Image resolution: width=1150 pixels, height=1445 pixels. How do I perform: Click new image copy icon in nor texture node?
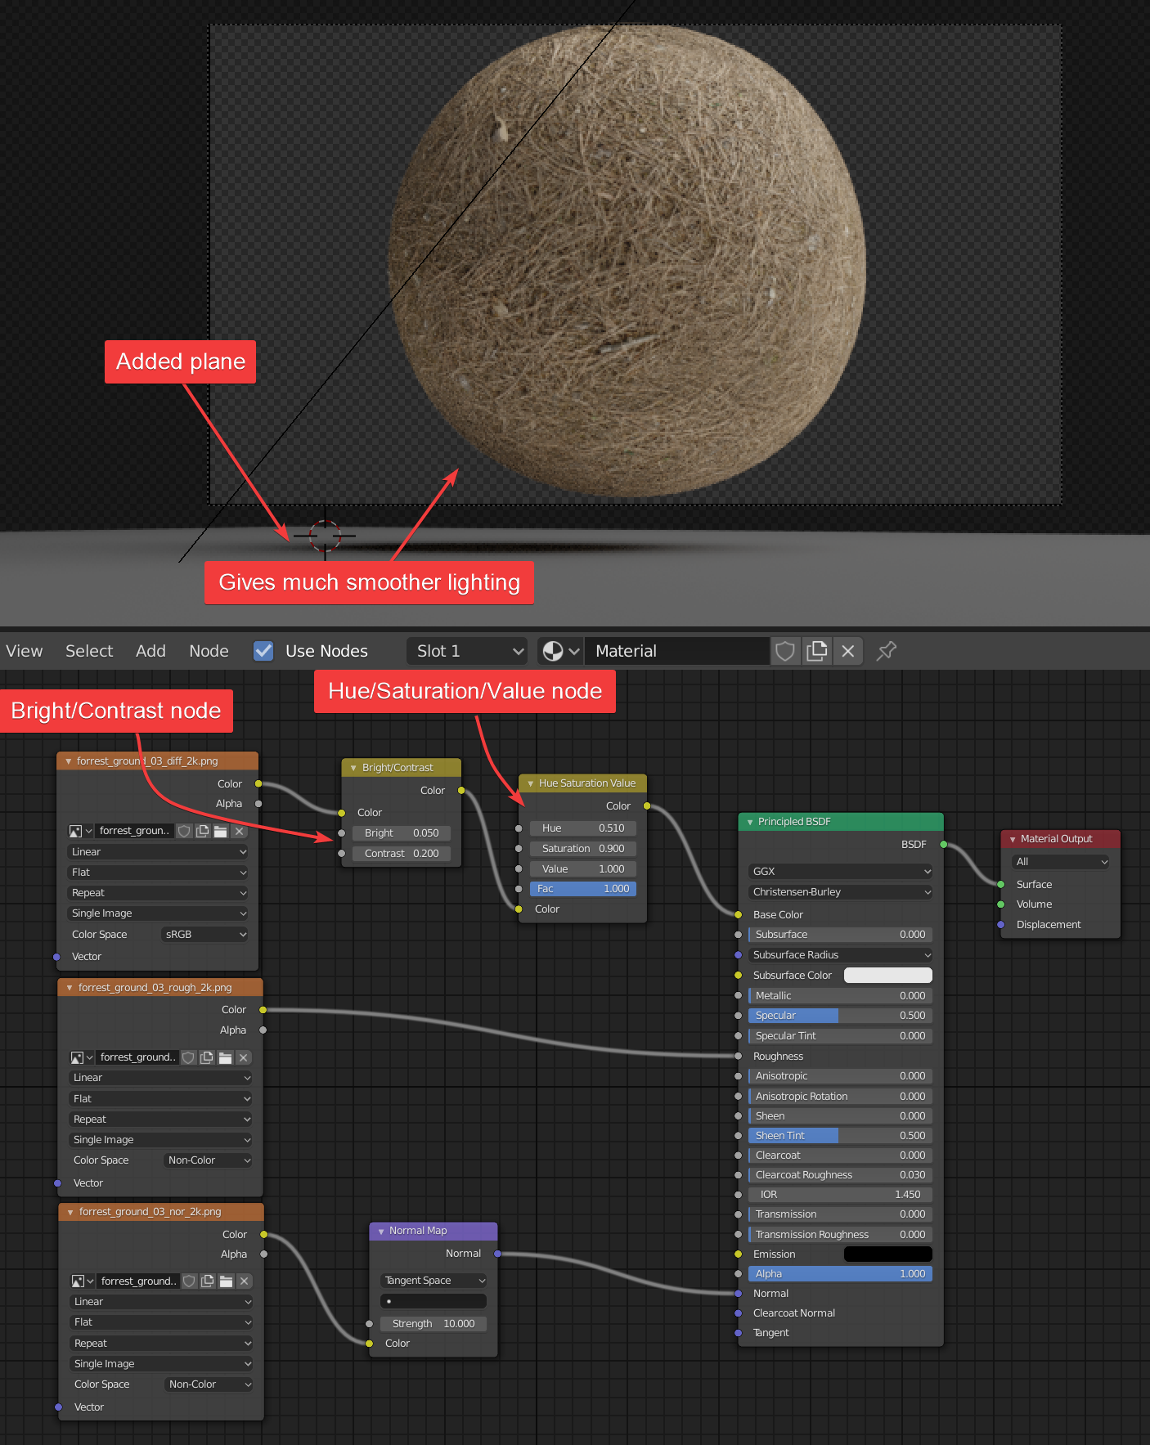tap(207, 1281)
